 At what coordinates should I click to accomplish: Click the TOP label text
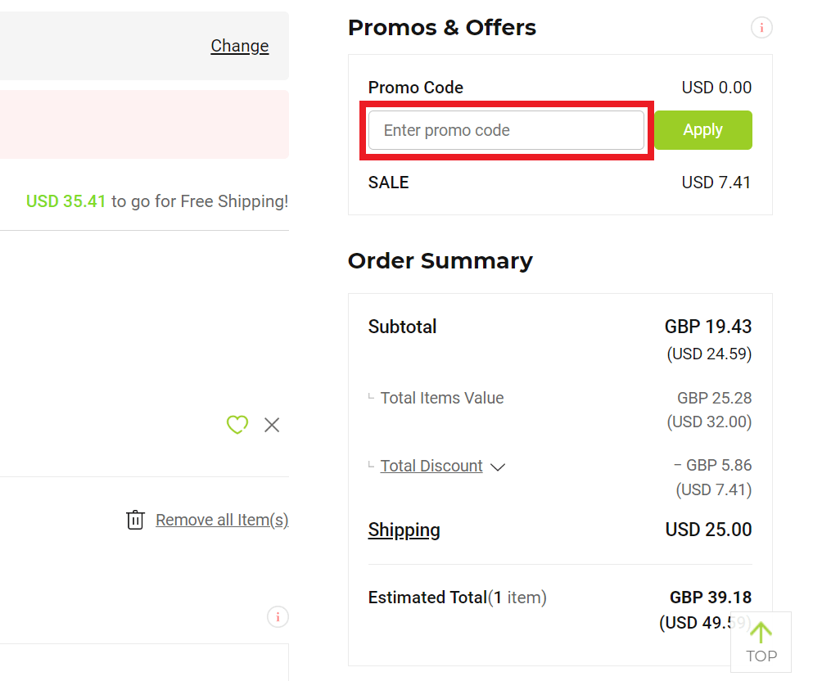click(x=761, y=656)
